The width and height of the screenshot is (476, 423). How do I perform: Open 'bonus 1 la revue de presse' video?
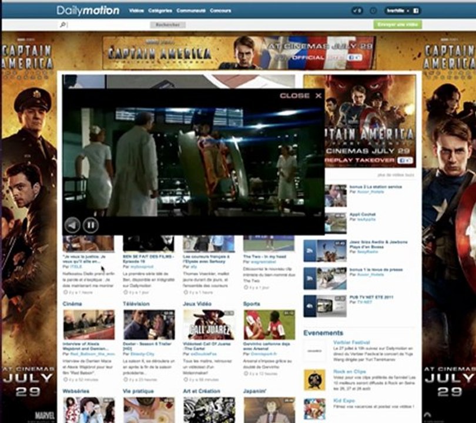(376, 270)
